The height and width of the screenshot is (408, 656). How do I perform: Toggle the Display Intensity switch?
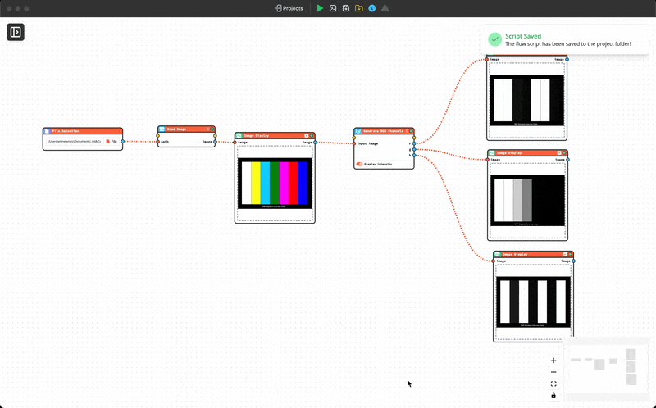pos(359,164)
